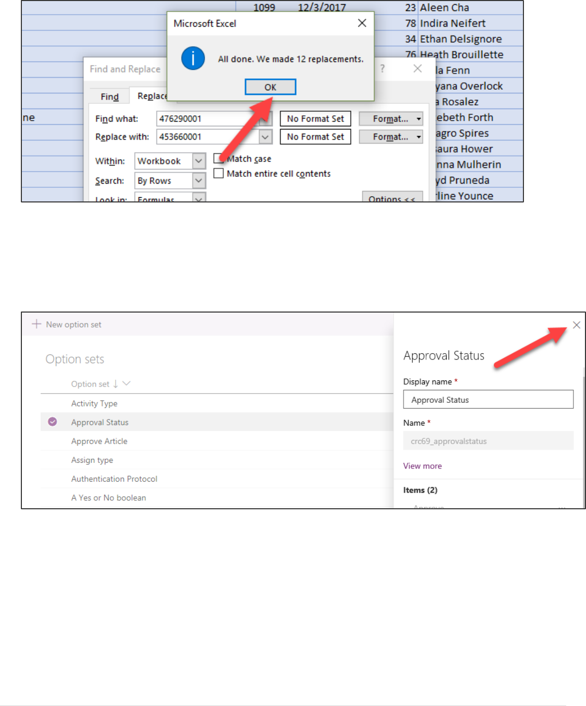Select the cell containing Indira Neifert

(x=470, y=23)
